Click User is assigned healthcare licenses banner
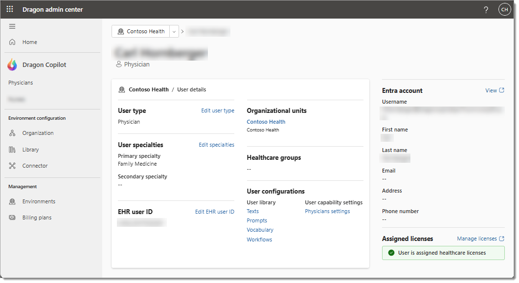Screen dimensions: 519x283 pyautogui.click(x=443, y=253)
